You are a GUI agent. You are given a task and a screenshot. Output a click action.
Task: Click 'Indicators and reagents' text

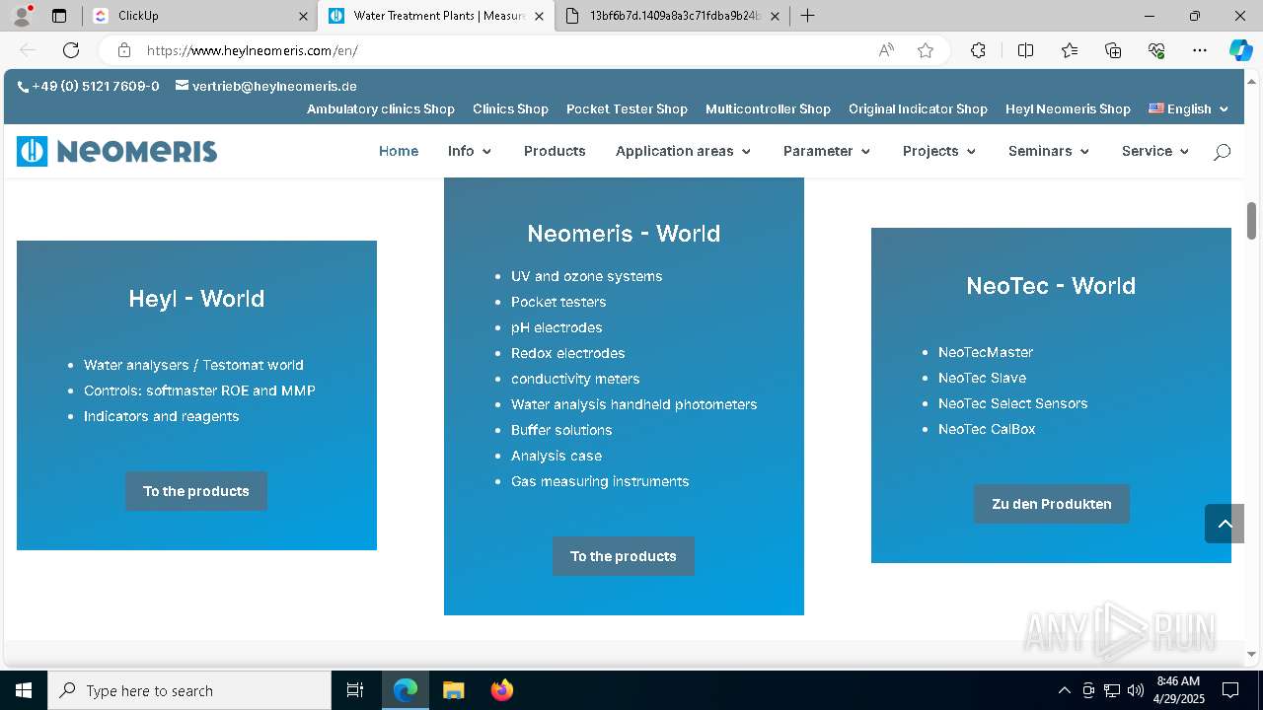161,416
